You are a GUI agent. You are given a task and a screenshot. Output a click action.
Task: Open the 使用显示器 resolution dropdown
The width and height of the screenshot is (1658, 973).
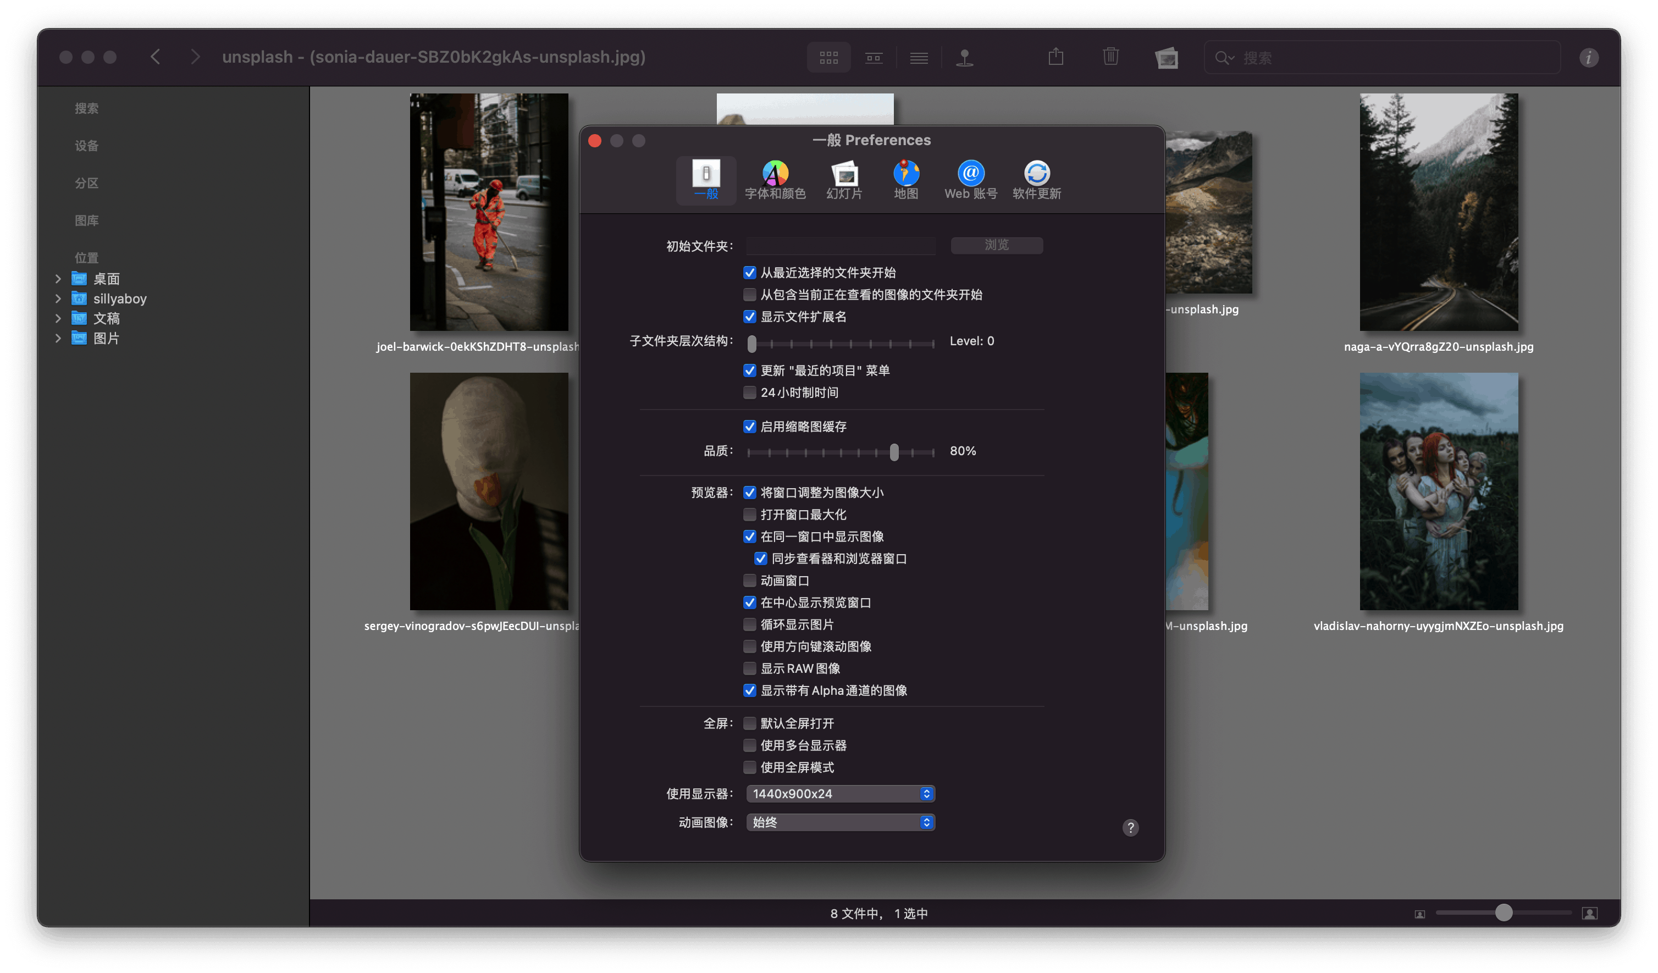click(840, 793)
